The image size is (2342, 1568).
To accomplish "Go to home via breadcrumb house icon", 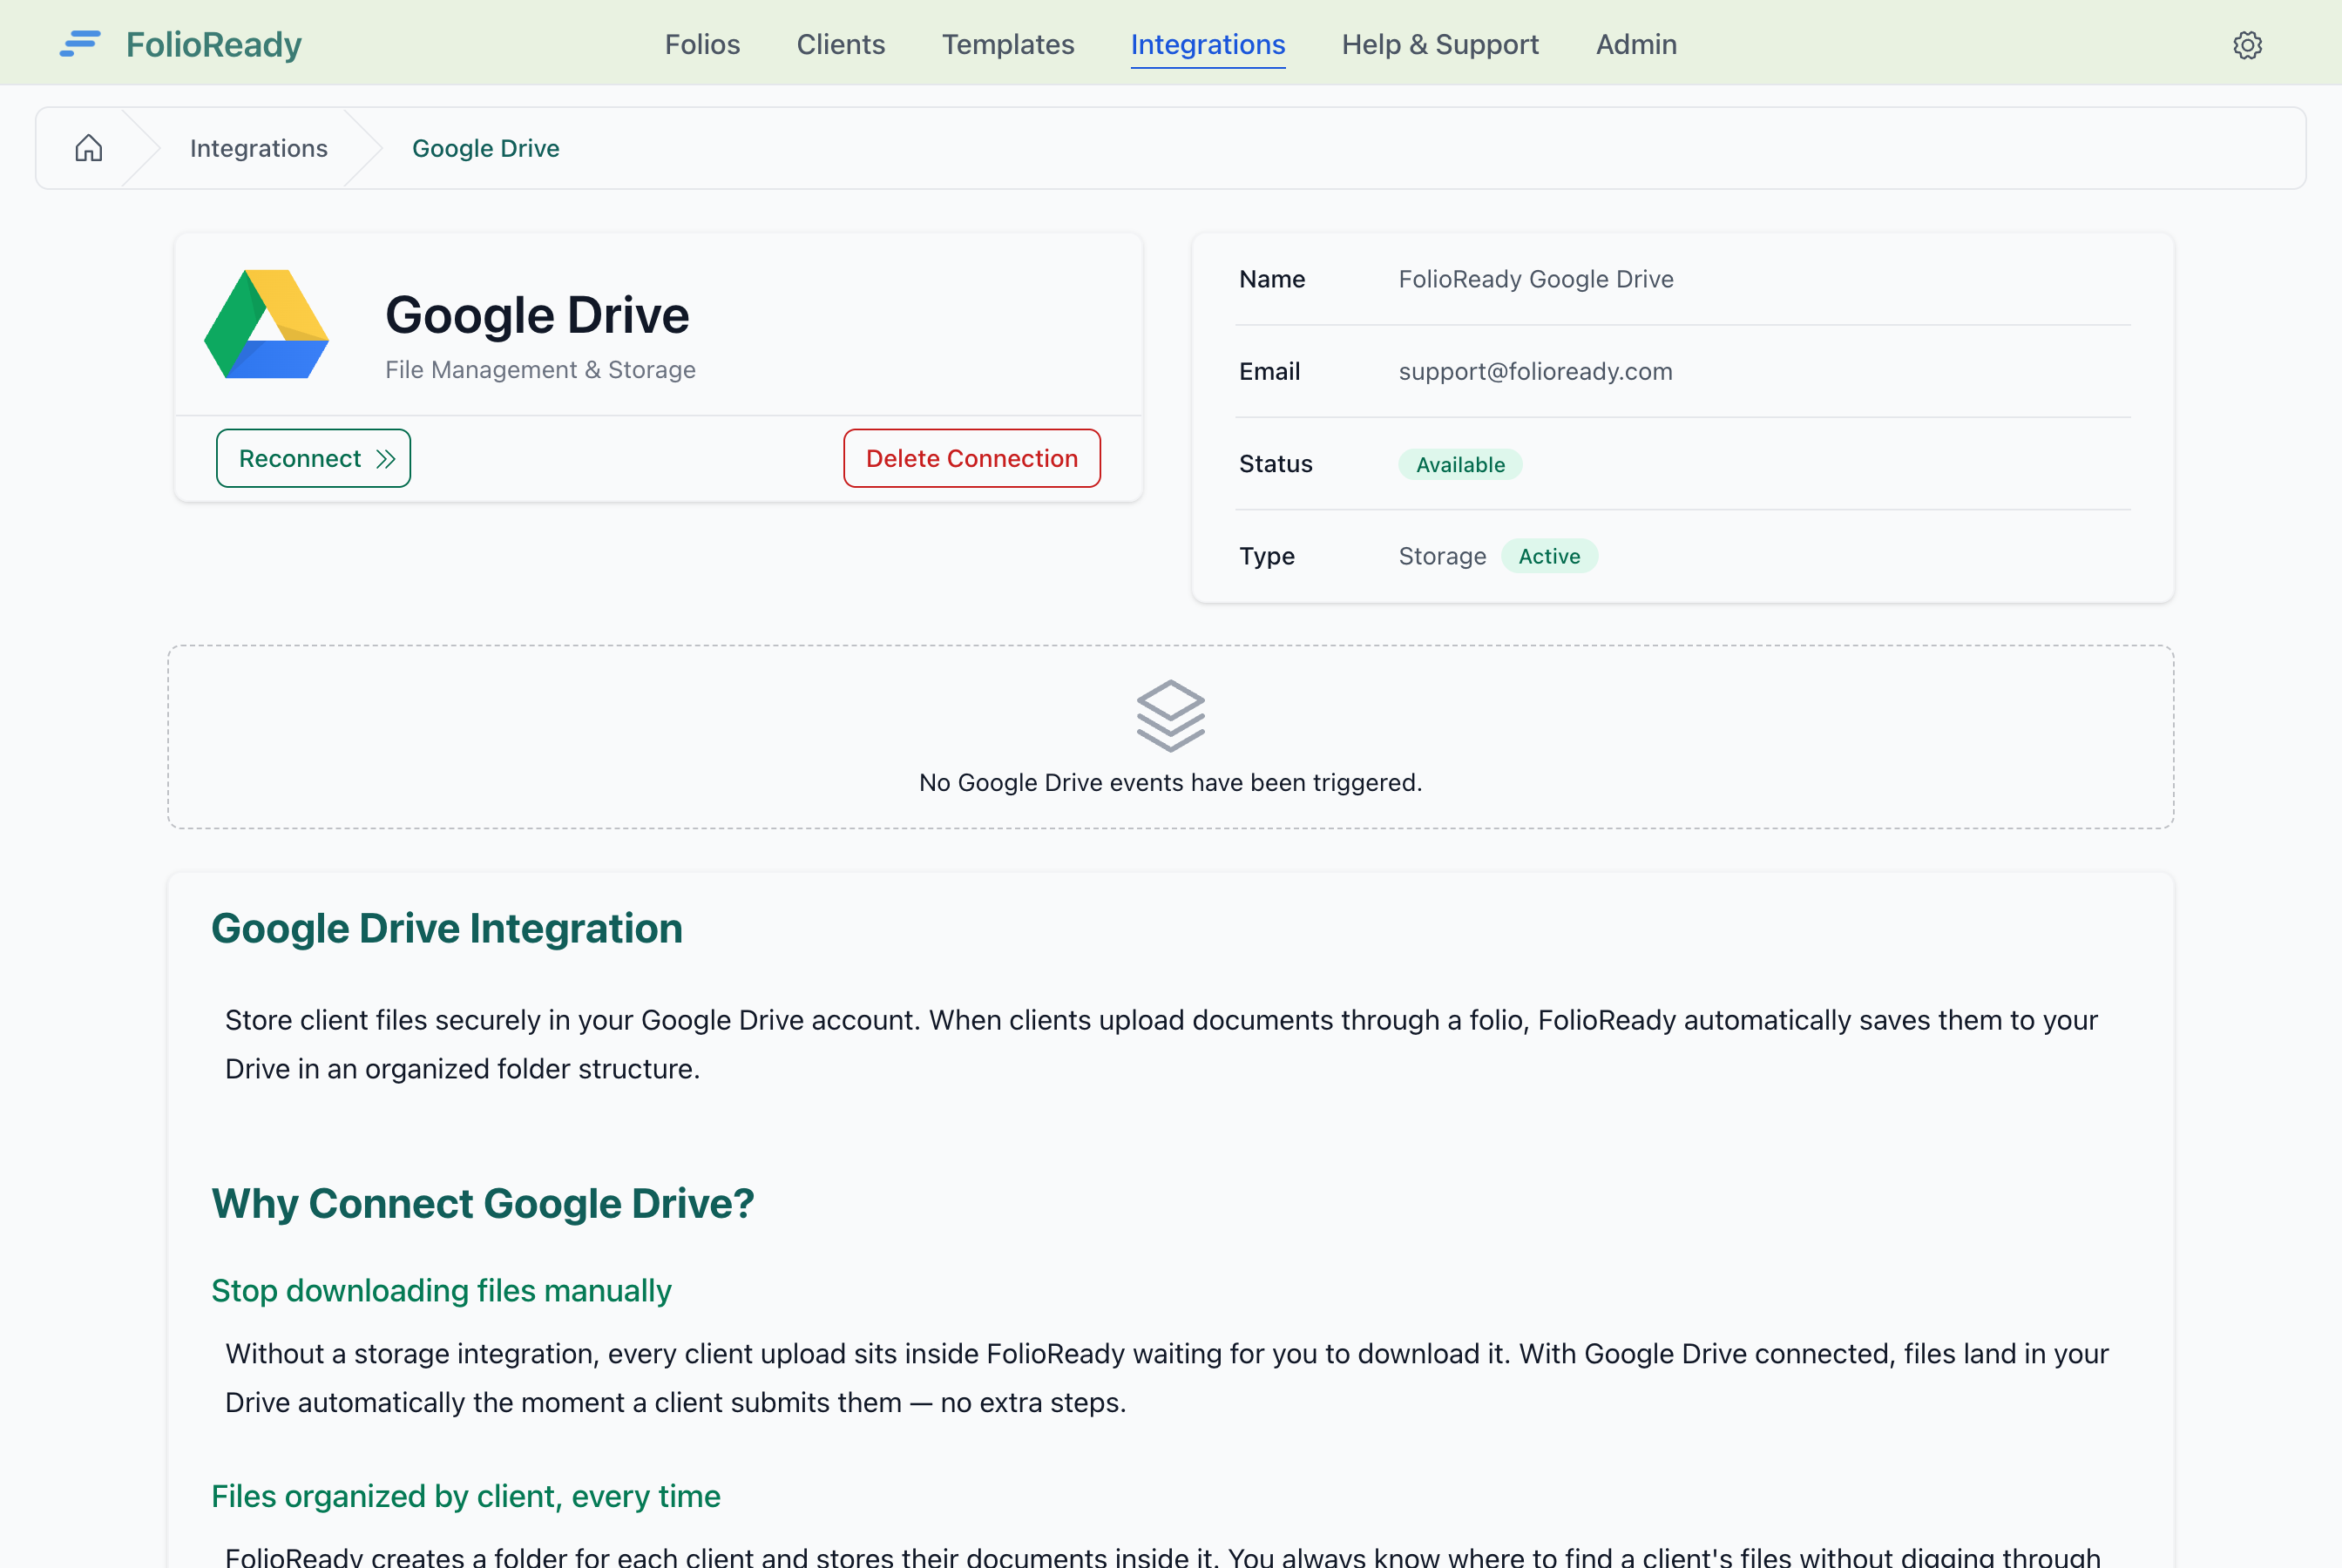I will (89, 148).
